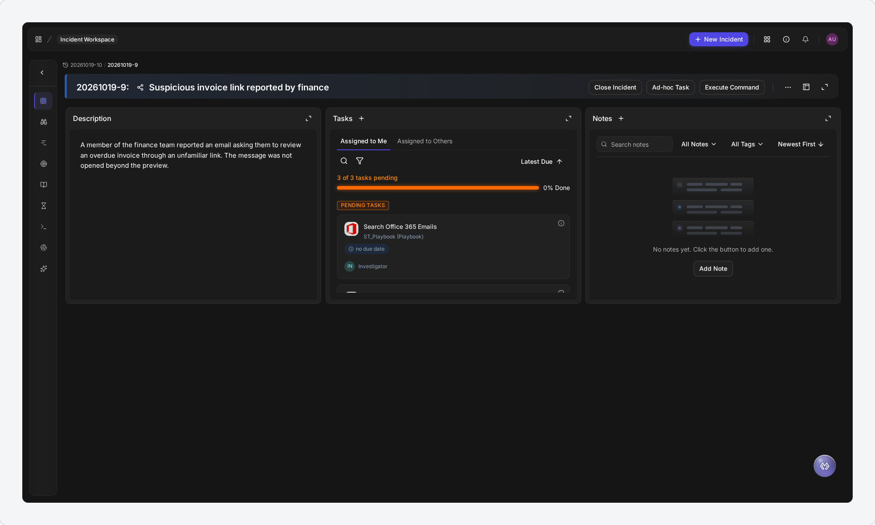Expand the Notes panel

pos(828,118)
